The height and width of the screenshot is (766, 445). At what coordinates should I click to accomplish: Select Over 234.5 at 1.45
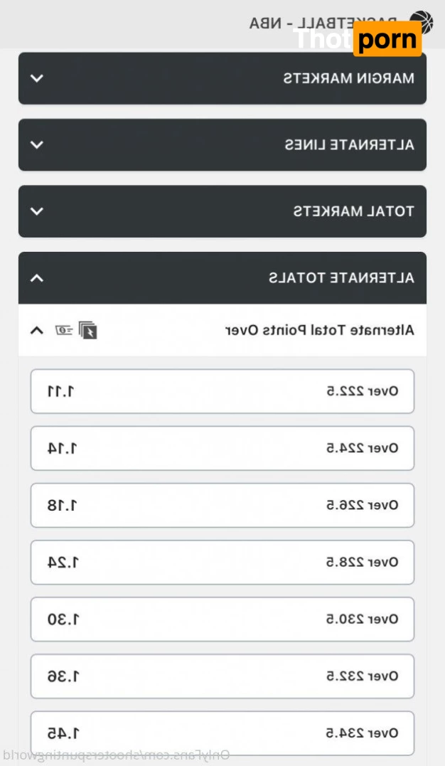click(222, 733)
